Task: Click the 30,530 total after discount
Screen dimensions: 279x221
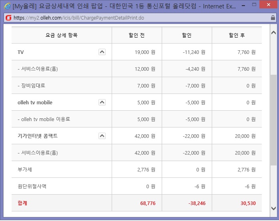Action: (x=248, y=203)
